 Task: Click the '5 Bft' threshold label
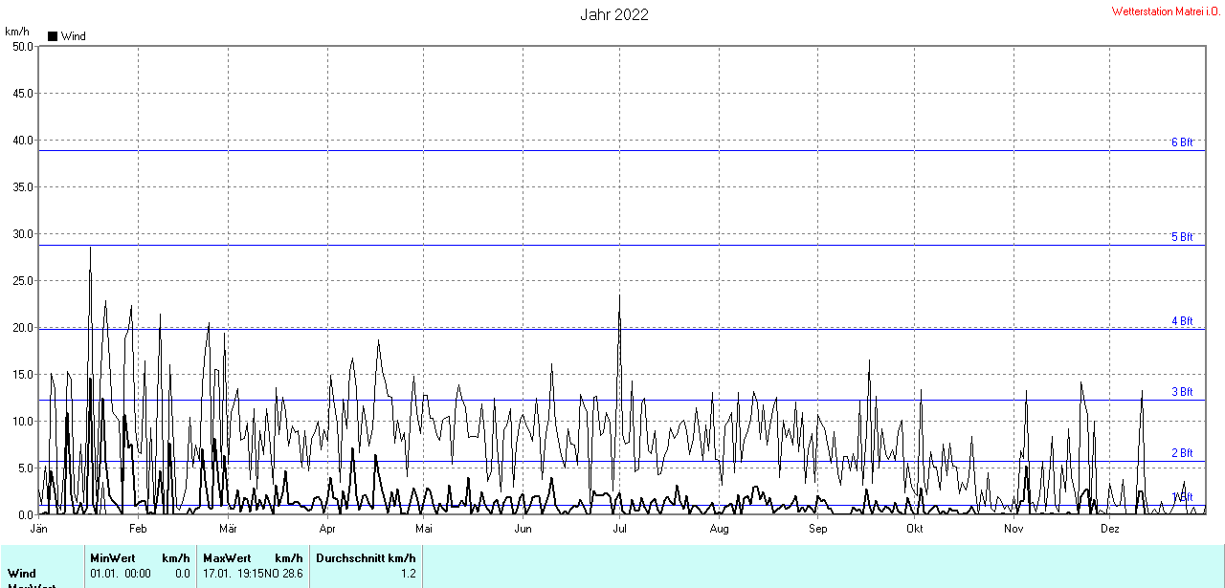click(1182, 236)
